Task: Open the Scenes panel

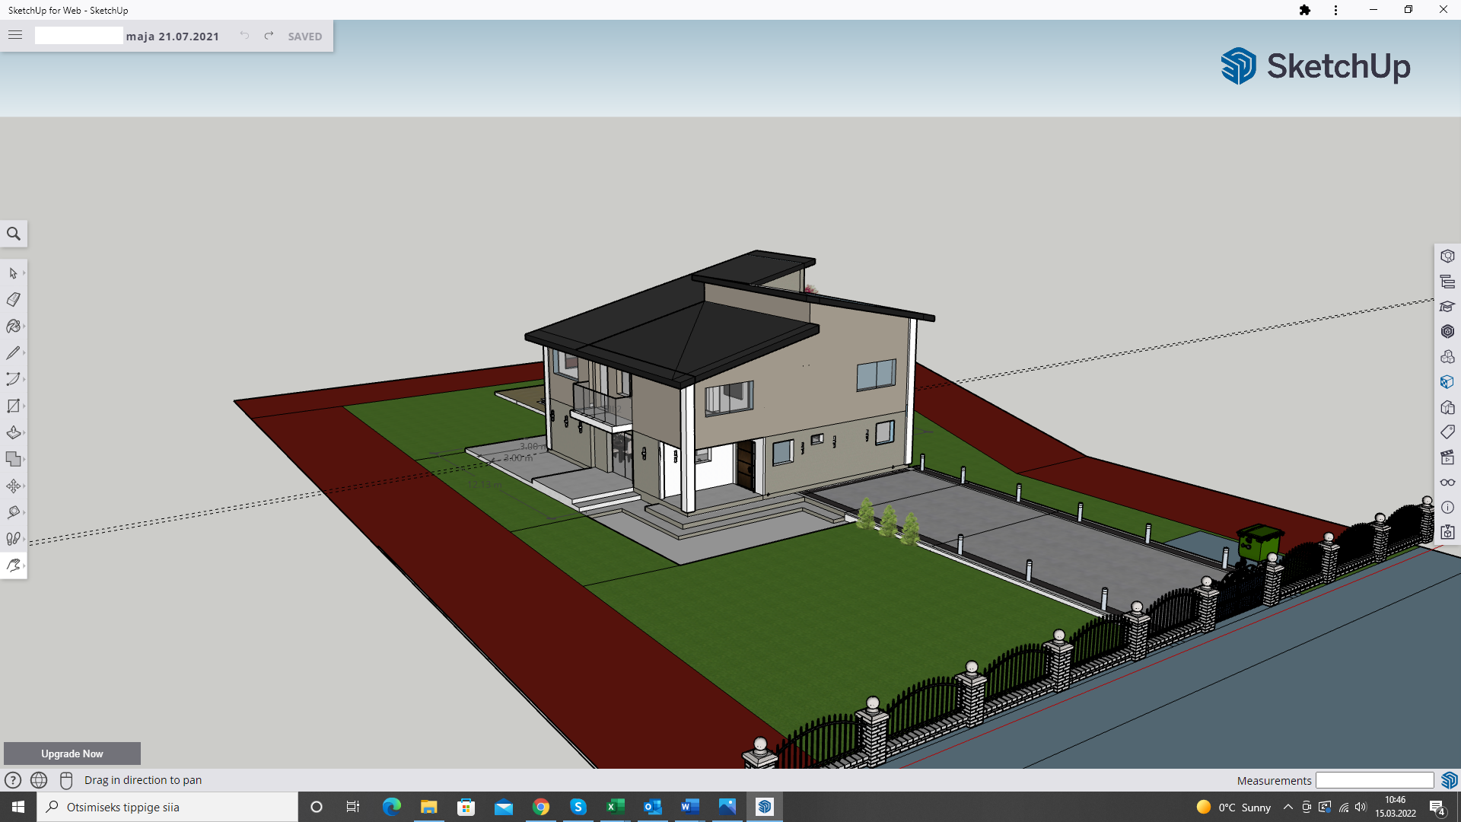Action: (x=1447, y=457)
